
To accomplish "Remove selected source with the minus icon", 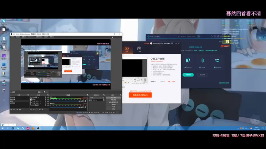I will pos(34,110).
